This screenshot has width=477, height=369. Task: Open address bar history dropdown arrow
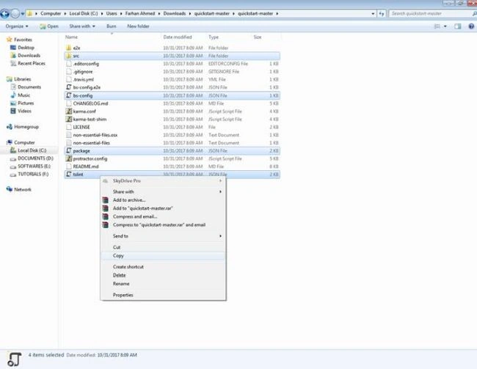(x=373, y=14)
